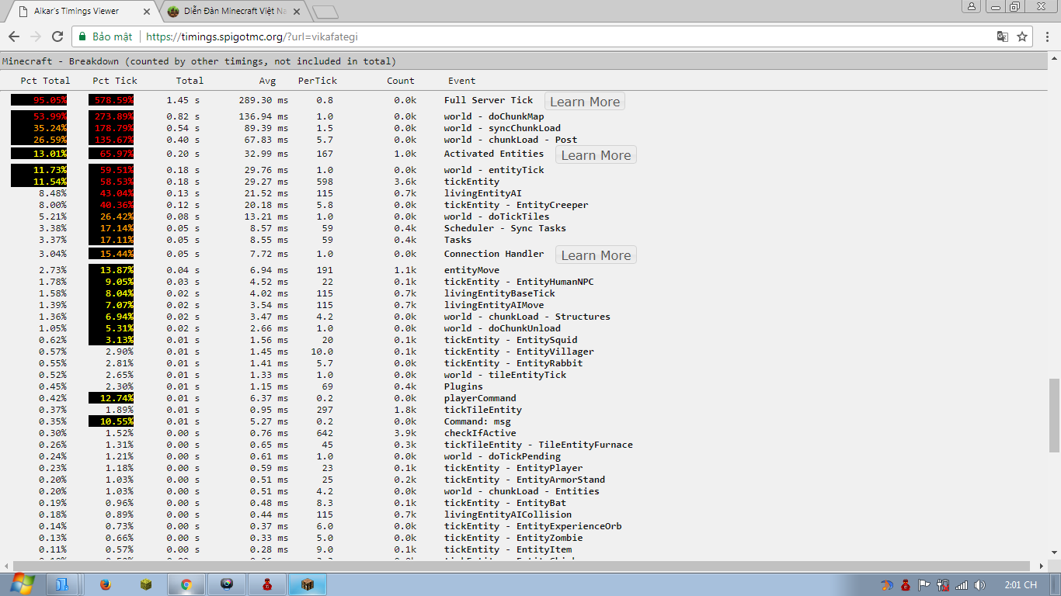The image size is (1061, 596).
Task: Click the Avg column header
Action: pos(267,81)
